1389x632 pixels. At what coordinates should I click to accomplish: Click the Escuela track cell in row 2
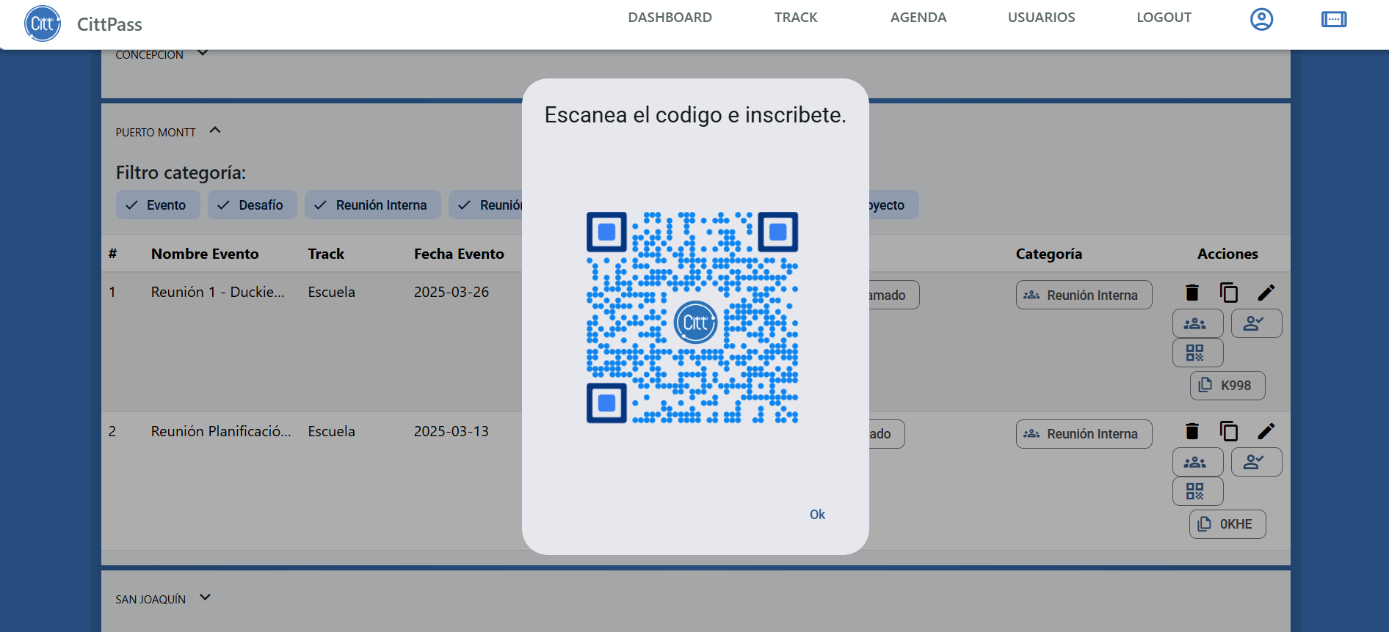pyautogui.click(x=331, y=431)
